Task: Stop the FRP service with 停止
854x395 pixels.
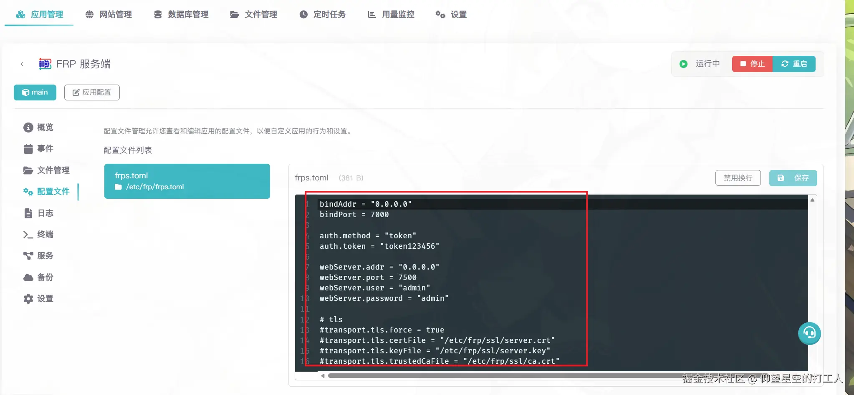Action: (752, 64)
